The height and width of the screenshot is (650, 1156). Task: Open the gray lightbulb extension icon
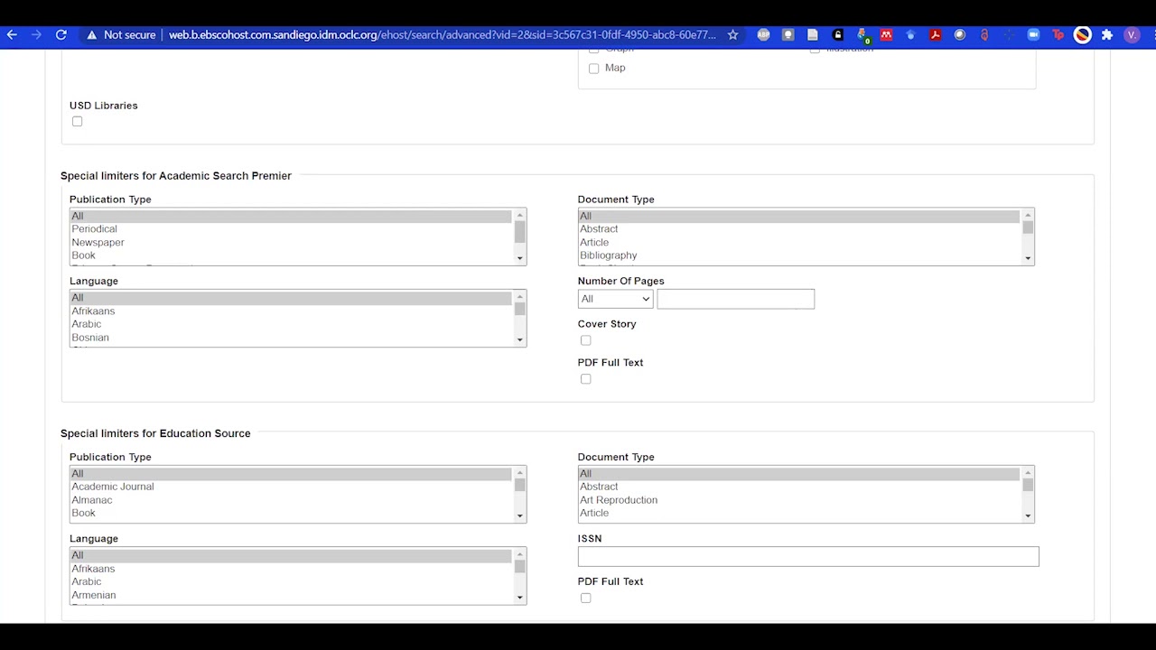788,35
